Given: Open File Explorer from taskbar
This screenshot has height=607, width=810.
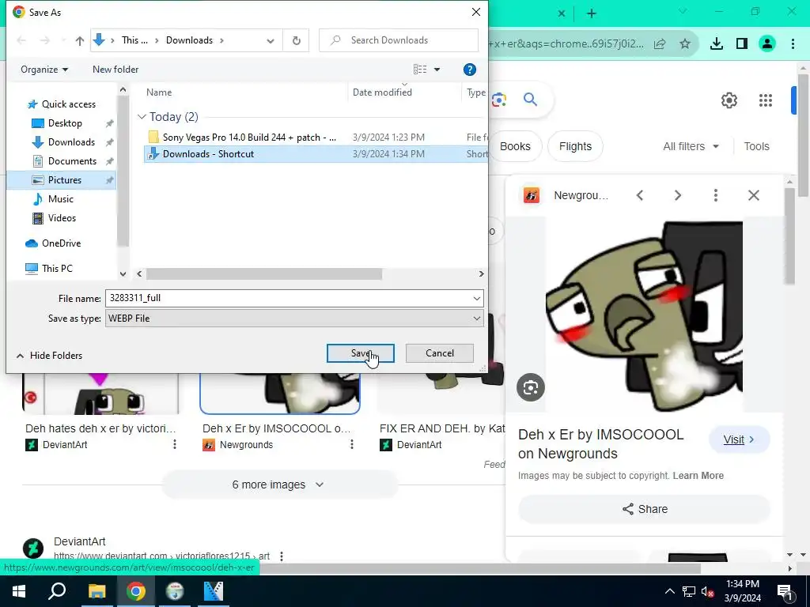Looking at the screenshot, I should [x=97, y=591].
